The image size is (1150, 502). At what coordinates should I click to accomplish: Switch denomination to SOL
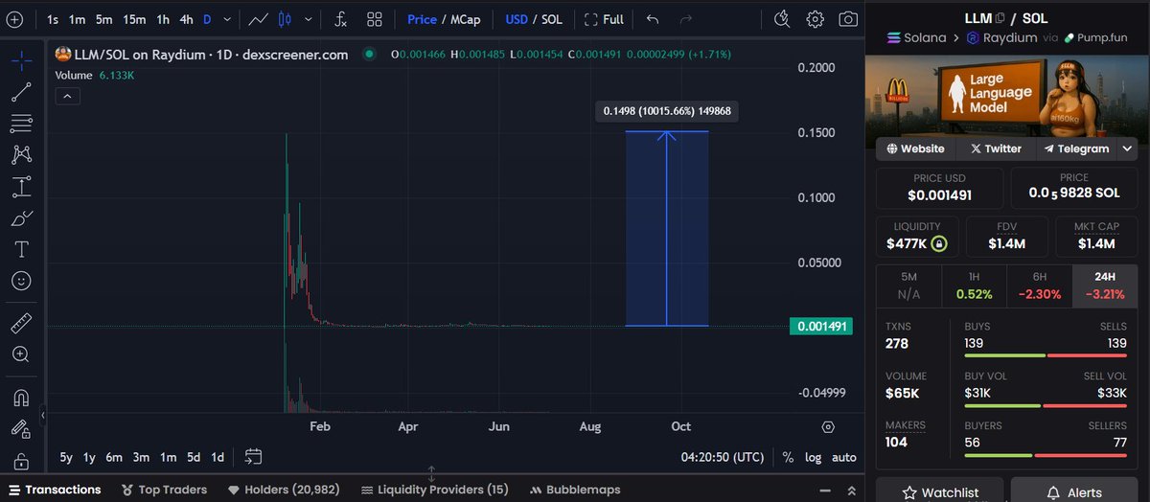click(552, 19)
